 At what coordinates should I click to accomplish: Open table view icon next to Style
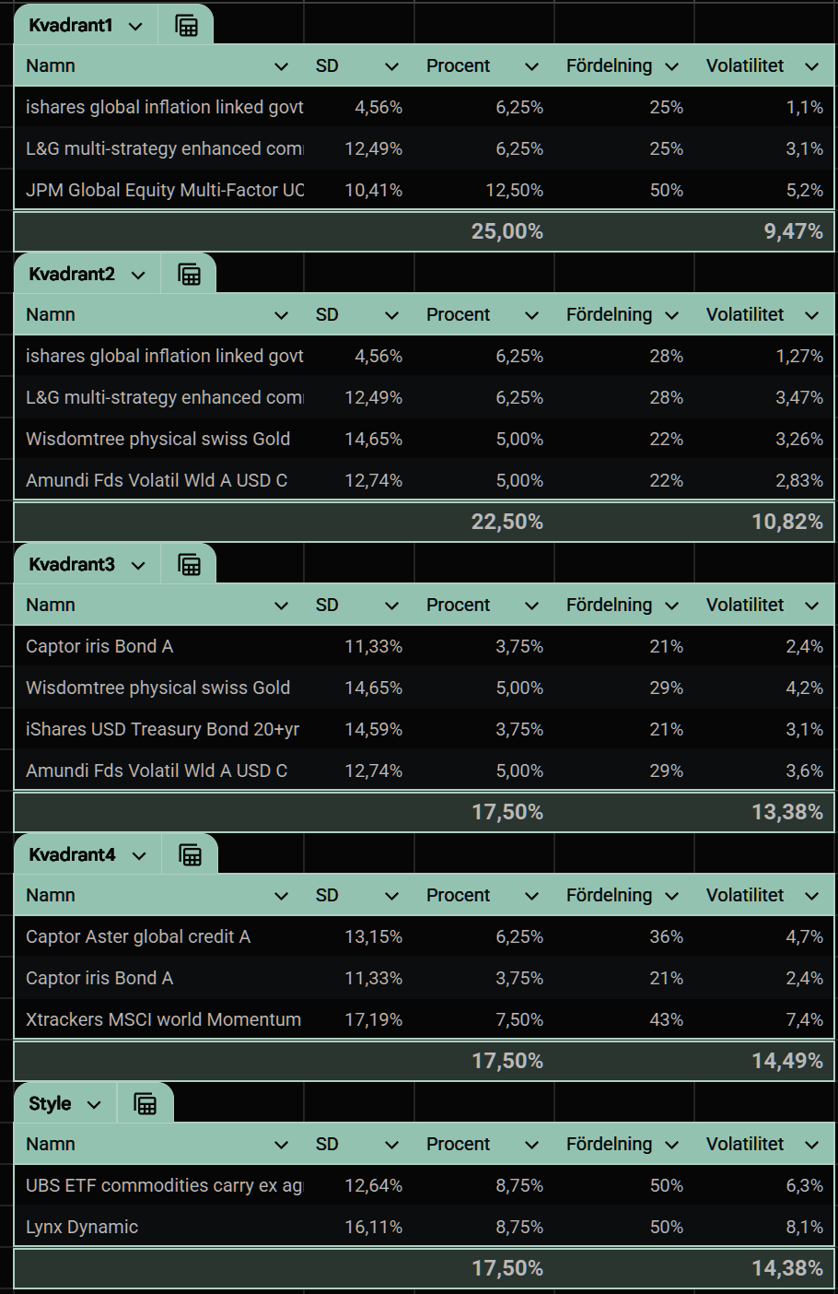pos(145,1104)
